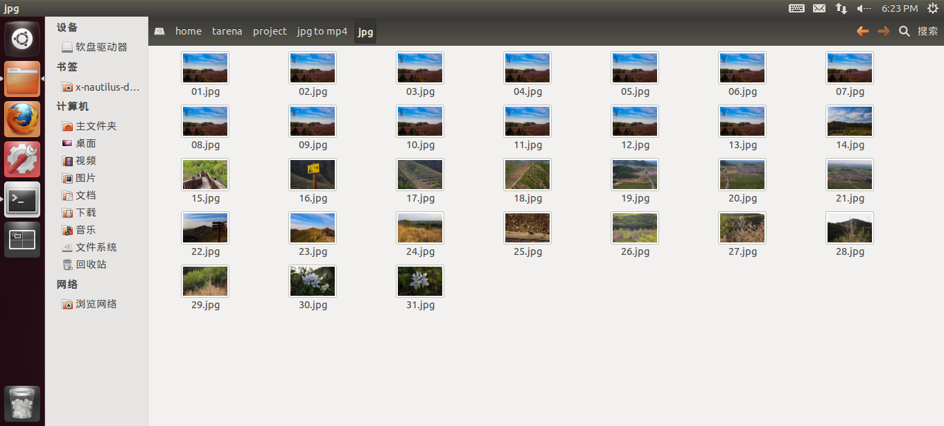Open 浏览网络 browse network in sidebar

tap(89, 304)
